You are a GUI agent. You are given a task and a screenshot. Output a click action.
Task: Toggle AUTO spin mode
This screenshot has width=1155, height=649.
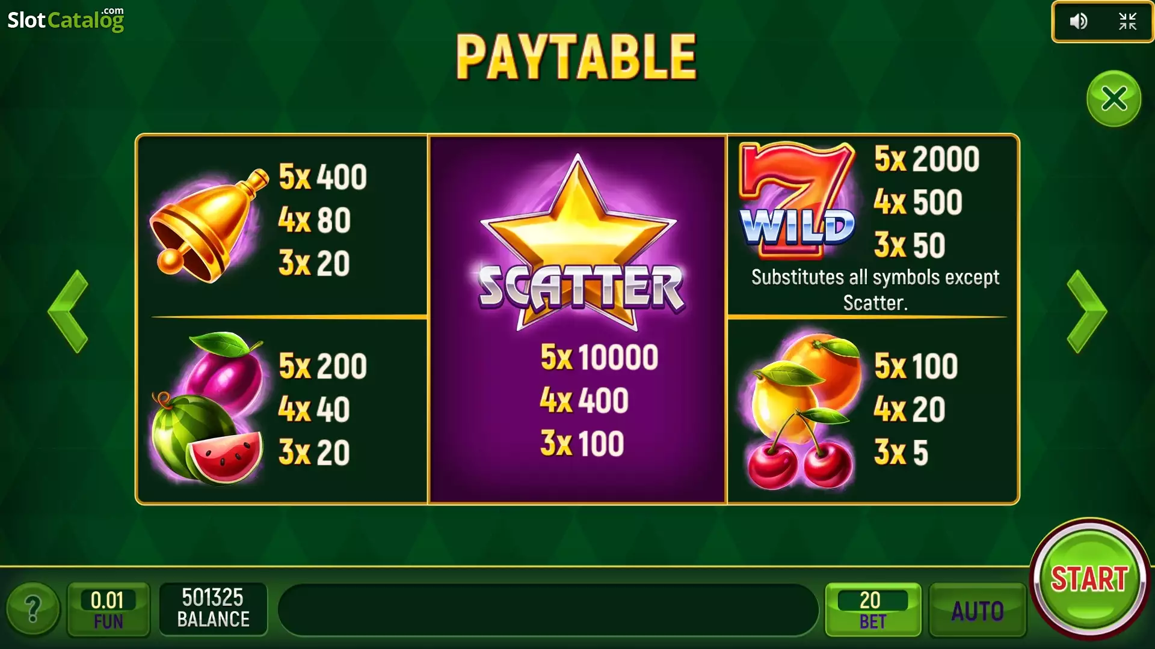coord(978,611)
